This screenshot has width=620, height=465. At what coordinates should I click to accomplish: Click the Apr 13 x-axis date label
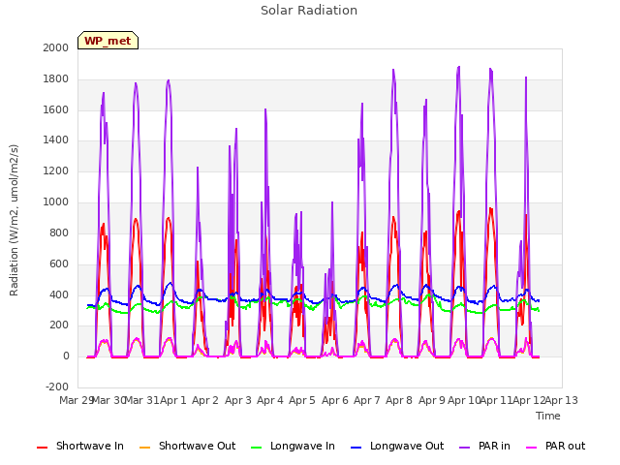562,400
